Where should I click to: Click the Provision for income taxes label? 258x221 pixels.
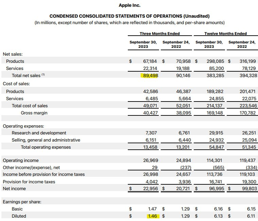tap(29, 182)
